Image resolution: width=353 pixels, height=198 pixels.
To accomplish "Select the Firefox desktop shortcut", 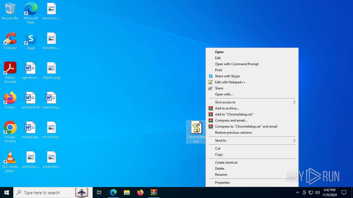I will pyautogui.click(x=10, y=100).
